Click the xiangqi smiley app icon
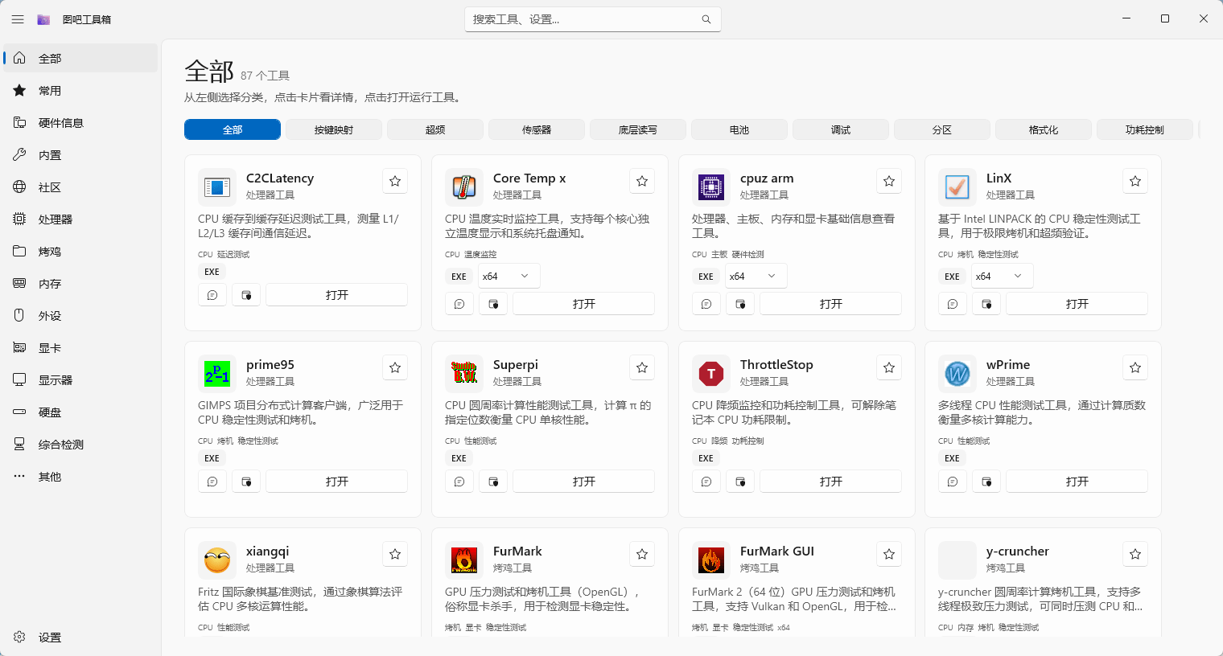This screenshot has width=1223, height=656. click(217, 560)
